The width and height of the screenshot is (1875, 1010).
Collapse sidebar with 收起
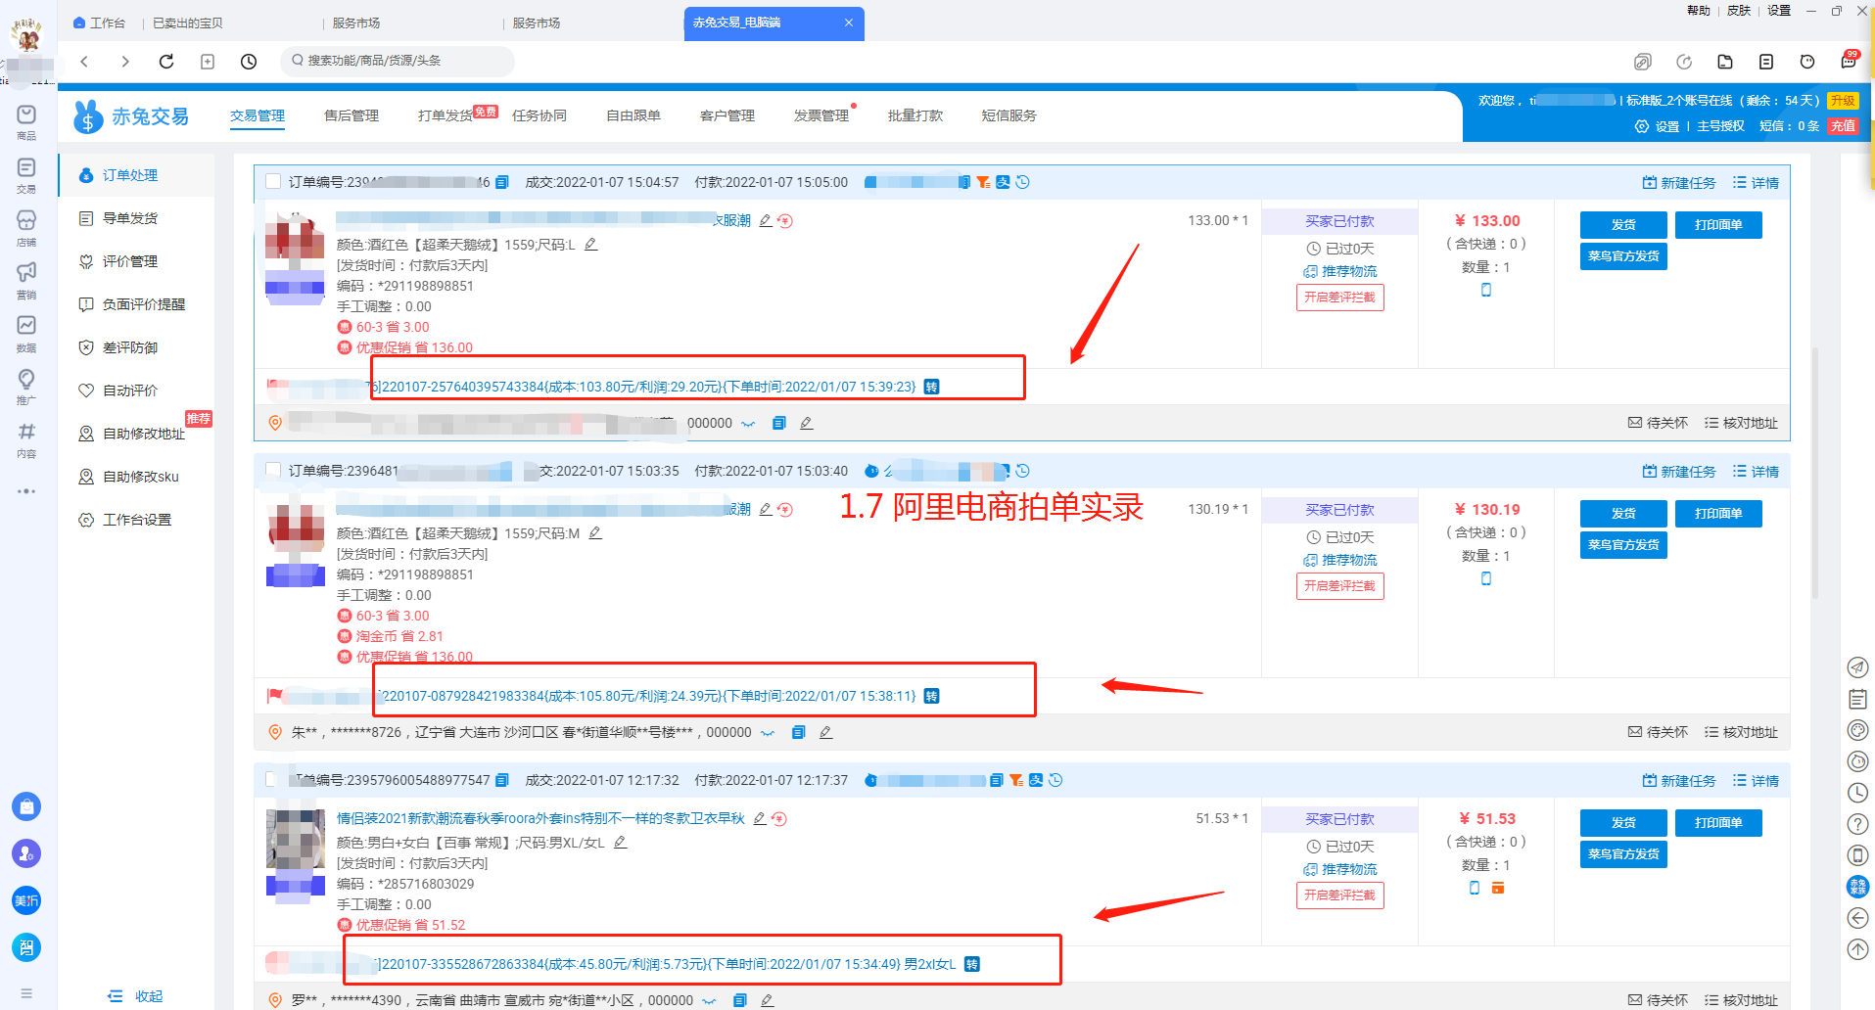click(135, 996)
